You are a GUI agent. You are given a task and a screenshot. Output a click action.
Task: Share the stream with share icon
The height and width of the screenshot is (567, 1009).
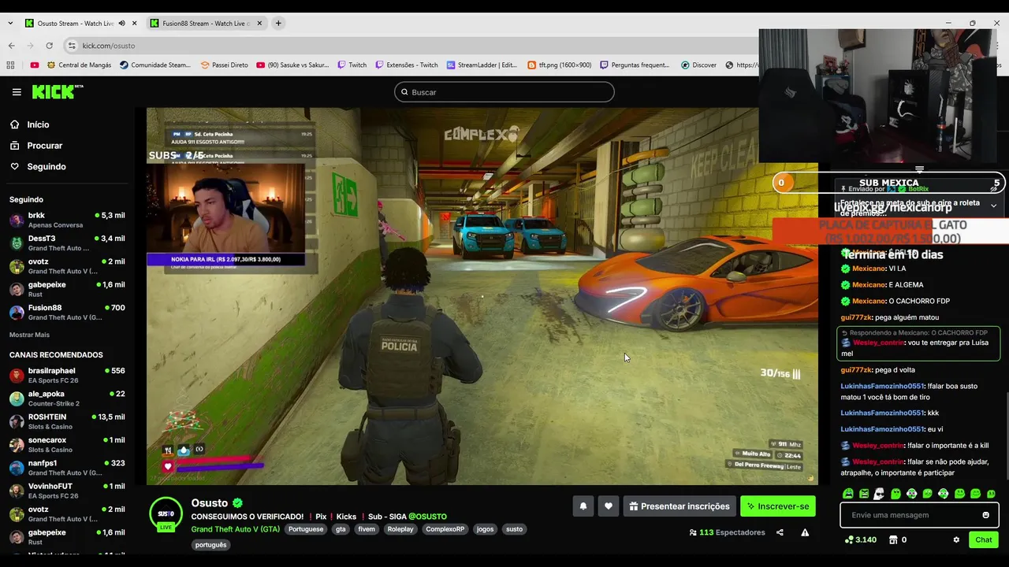pos(780,532)
